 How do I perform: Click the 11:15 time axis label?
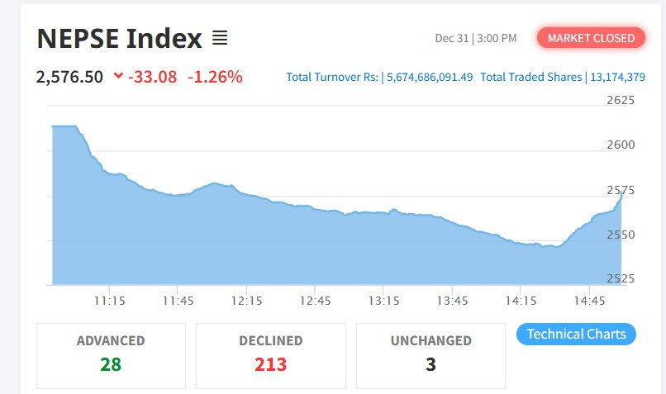tap(109, 301)
